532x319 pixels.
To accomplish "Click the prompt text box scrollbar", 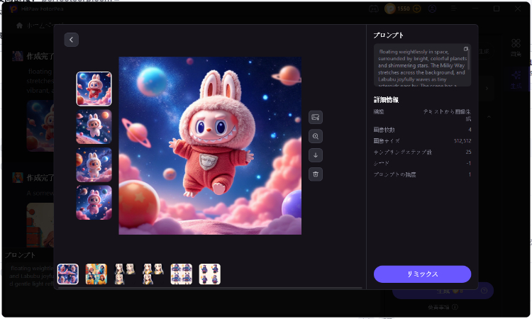I will [x=469, y=58].
